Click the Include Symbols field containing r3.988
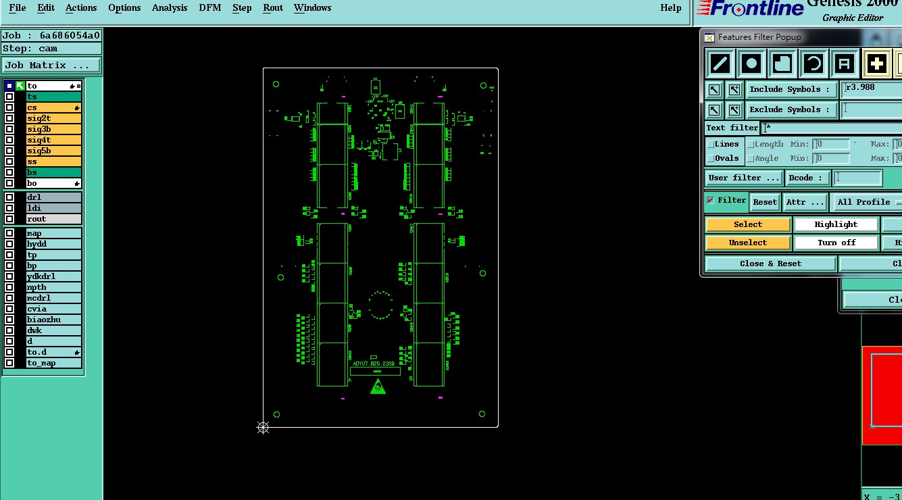Image resolution: width=902 pixels, height=500 pixels. (x=872, y=89)
